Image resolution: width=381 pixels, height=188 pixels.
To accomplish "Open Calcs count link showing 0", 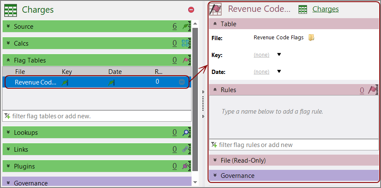I will pos(175,43).
